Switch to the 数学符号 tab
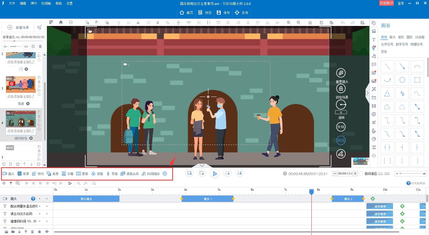 click(x=402, y=44)
